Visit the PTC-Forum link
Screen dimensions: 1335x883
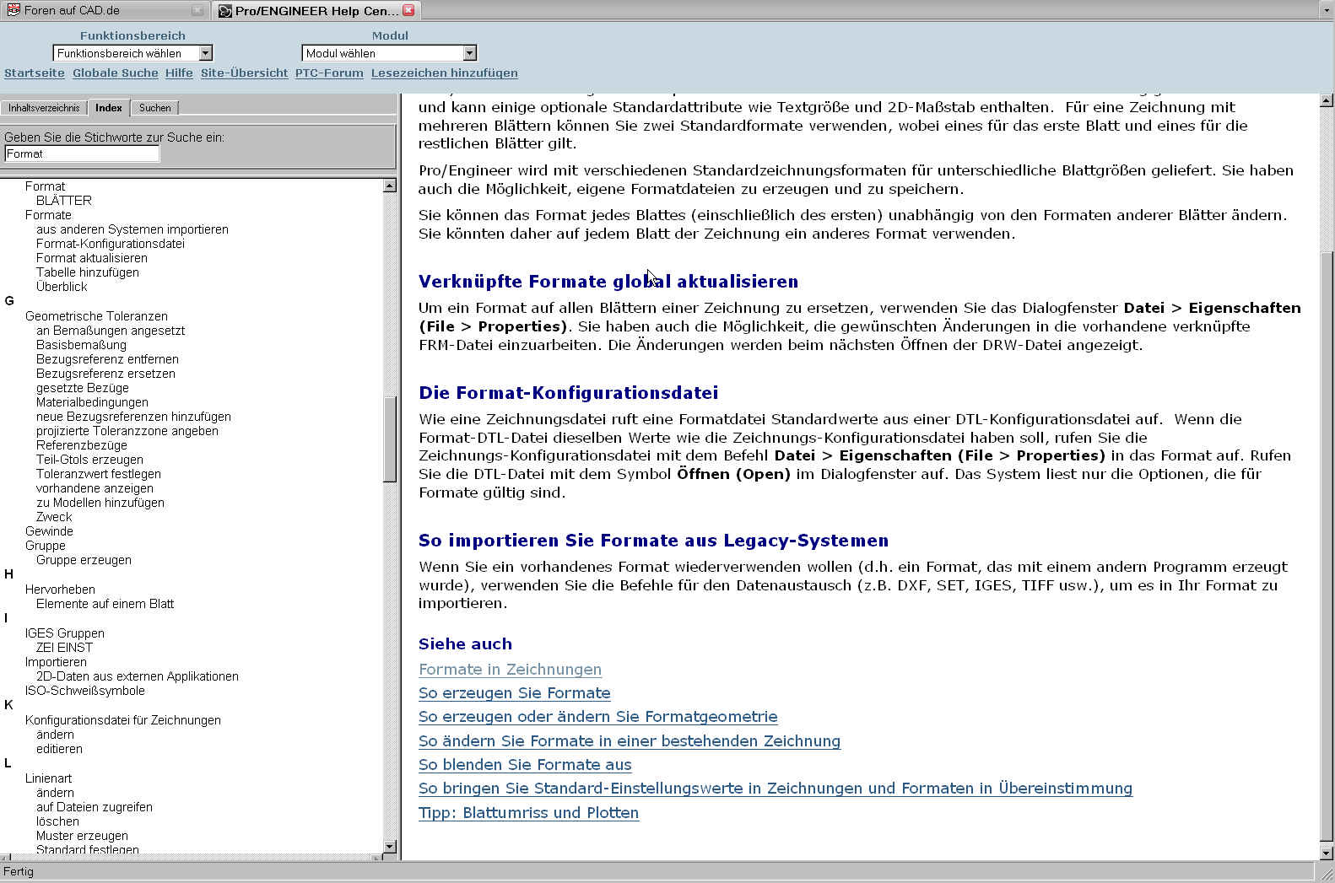[x=329, y=73]
